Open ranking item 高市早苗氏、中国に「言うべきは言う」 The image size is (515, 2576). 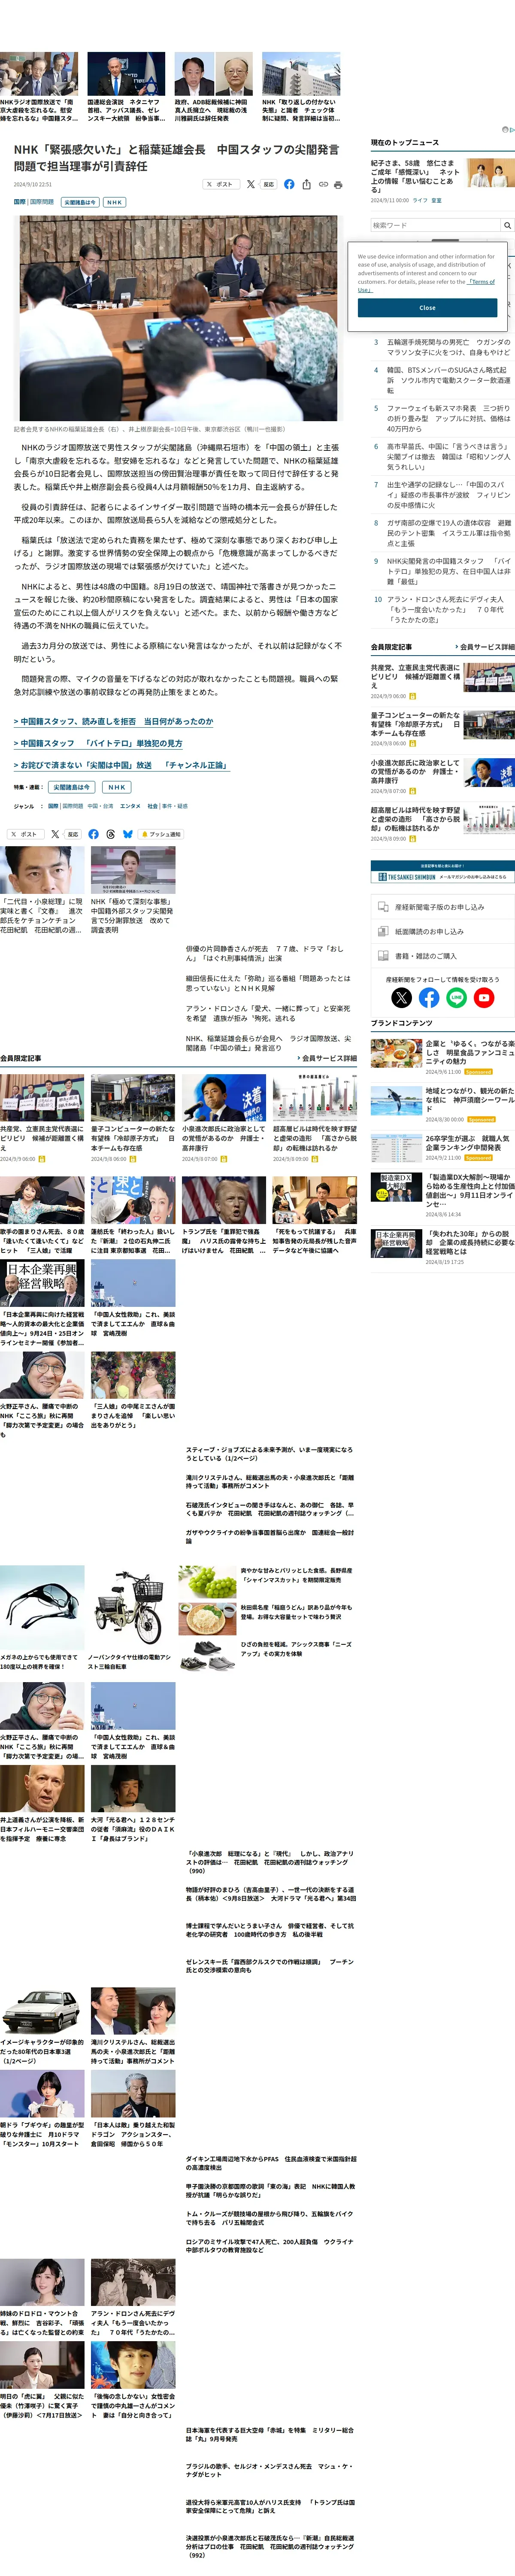(x=448, y=456)
